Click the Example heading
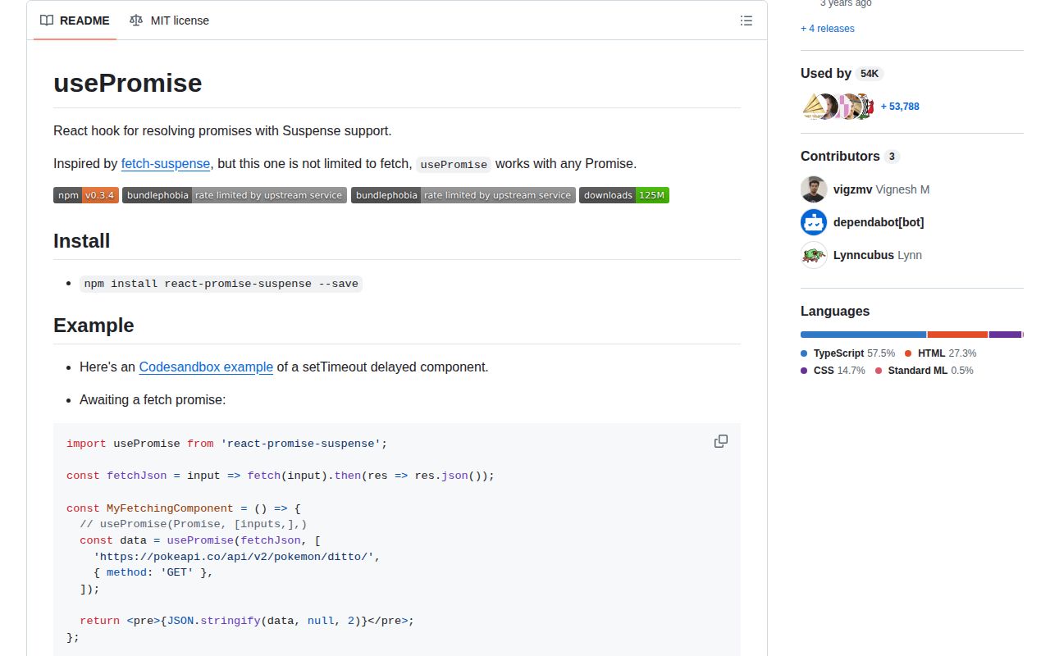 tap(94, 326)
